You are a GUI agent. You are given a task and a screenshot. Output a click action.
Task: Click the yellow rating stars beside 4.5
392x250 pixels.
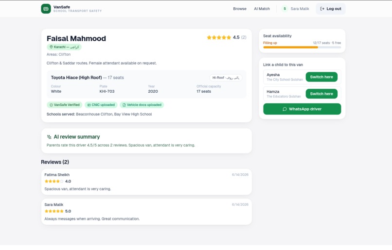point(219,37)
